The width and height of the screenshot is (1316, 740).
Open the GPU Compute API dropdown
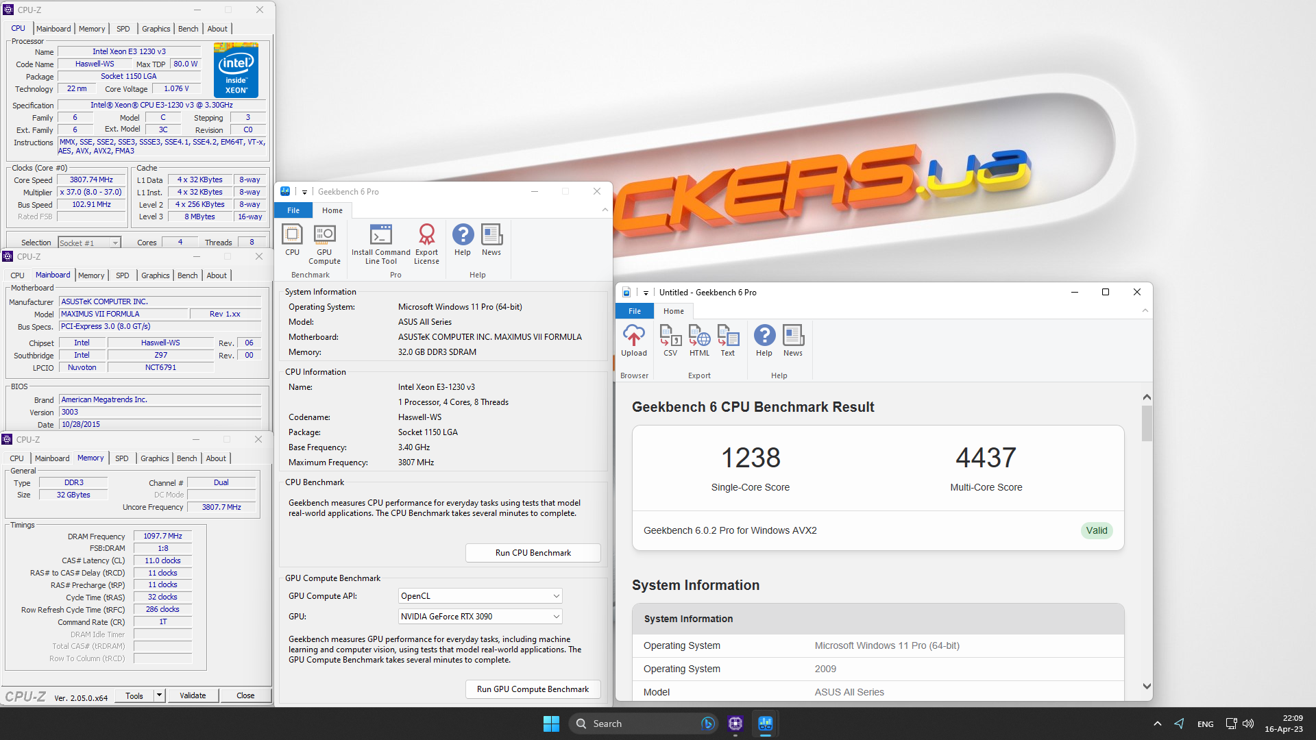[480, 596]
